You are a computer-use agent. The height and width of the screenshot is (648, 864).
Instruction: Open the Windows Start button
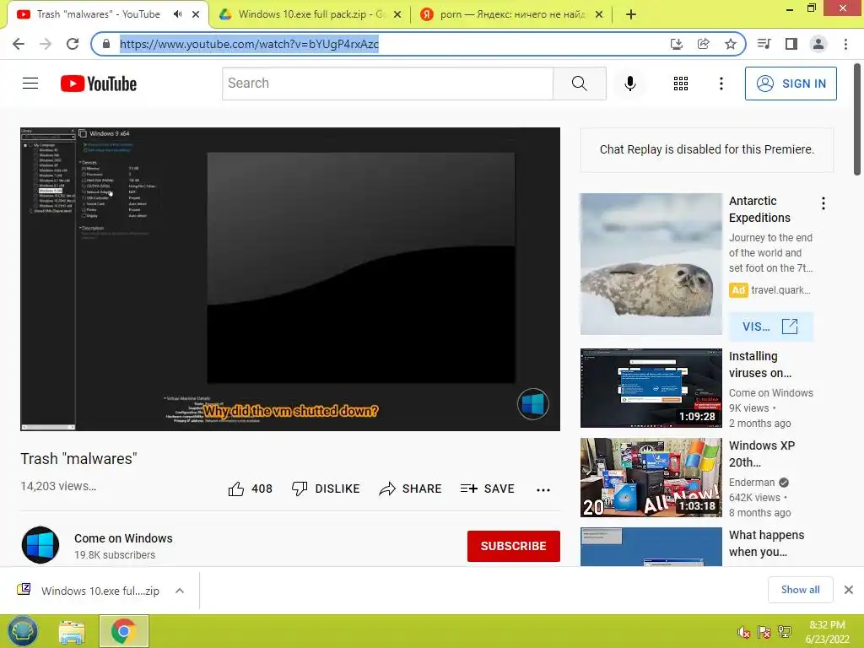[x=22, y=631]
